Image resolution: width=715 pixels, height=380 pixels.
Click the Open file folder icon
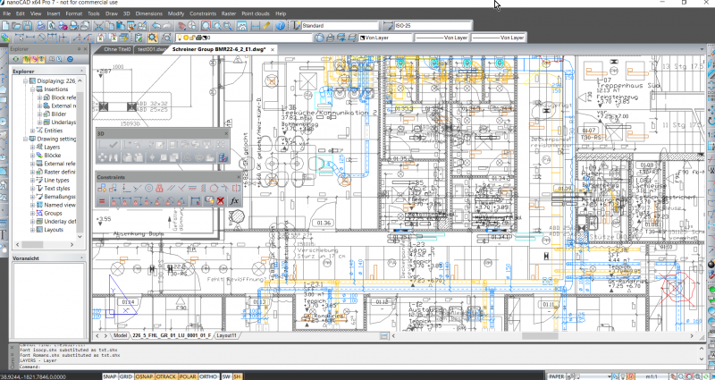tap(17, 27)
